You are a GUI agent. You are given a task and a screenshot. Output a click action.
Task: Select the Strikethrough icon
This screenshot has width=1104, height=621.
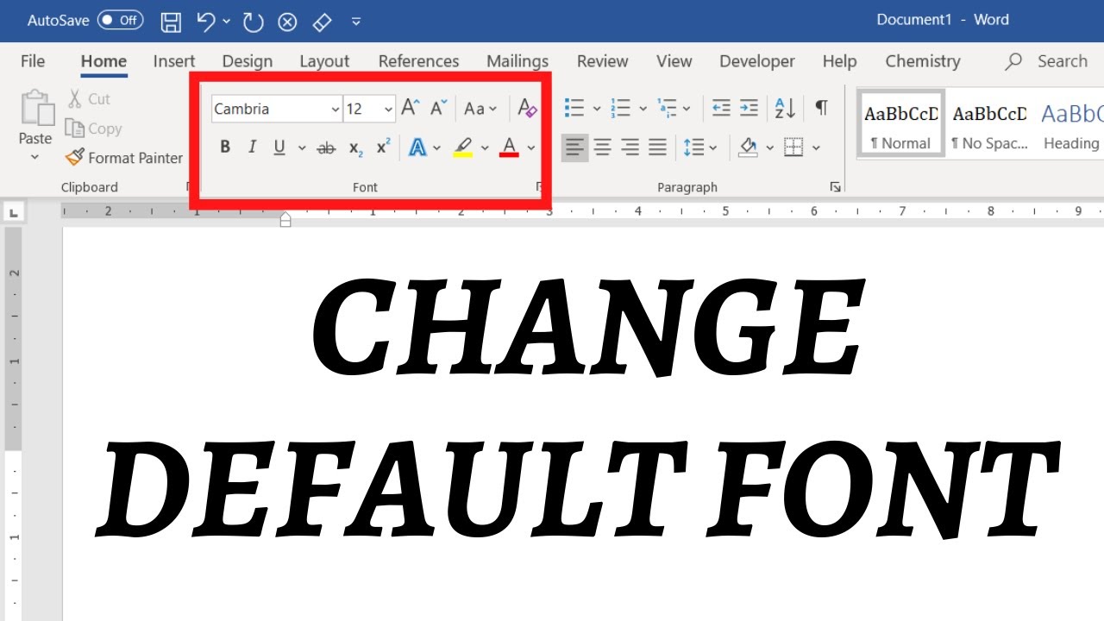tap(327, 147)
